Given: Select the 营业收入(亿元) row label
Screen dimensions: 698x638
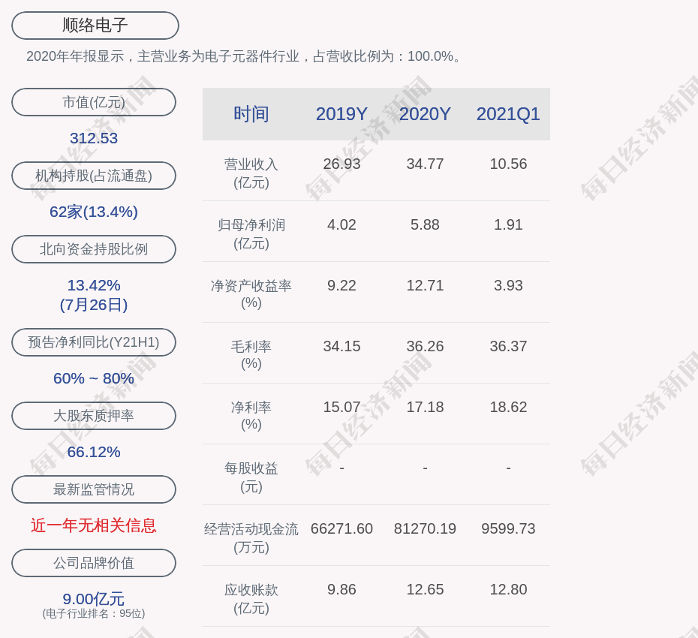Looking at the screenshot, I should click(x=251, y=173).
